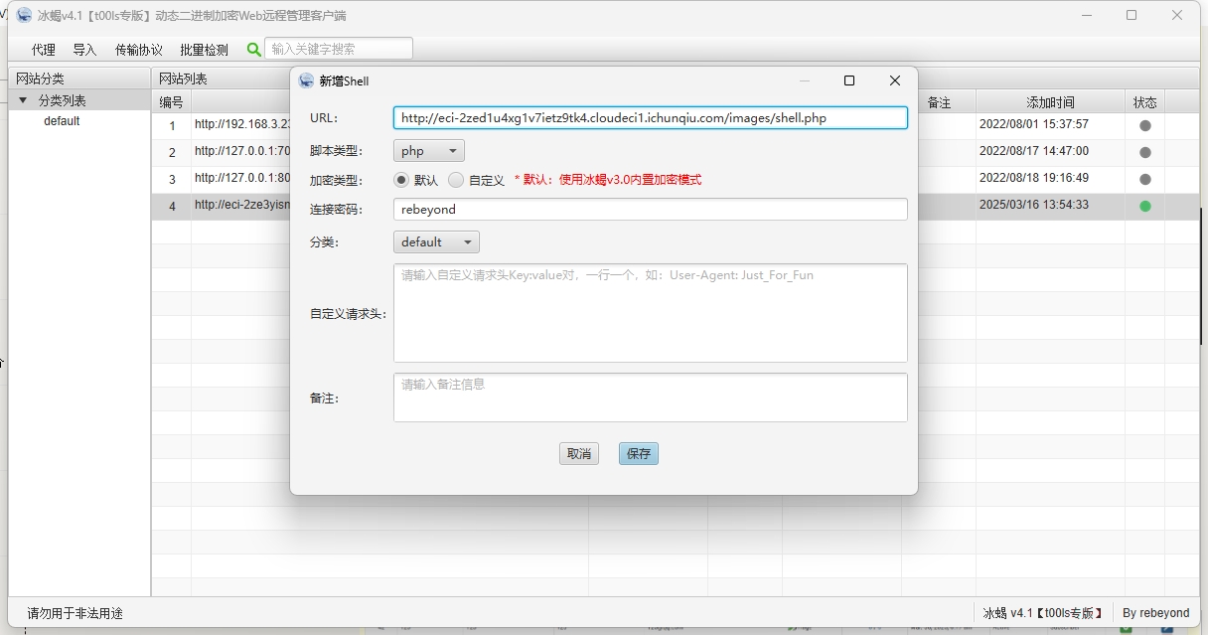This screenshot has height=635, width=1208.
Task: Click the 连接密码 input field
Action: (650, 210)
